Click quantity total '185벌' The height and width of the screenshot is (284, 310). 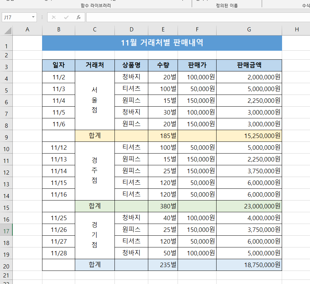(163, 136)
